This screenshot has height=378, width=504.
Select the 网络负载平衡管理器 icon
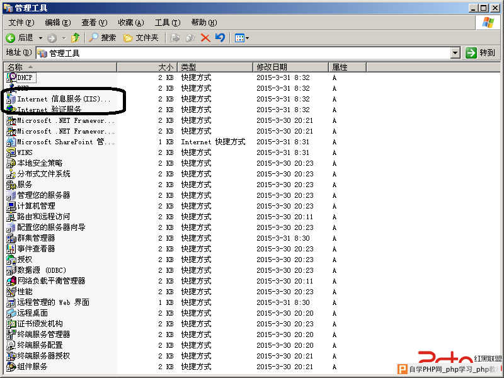(11, 280)
